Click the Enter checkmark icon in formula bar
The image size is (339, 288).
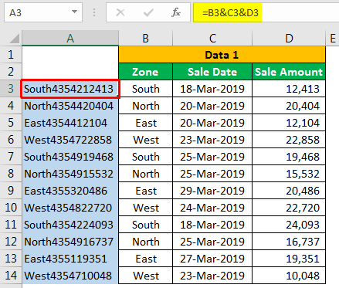(x=148, y=12)
